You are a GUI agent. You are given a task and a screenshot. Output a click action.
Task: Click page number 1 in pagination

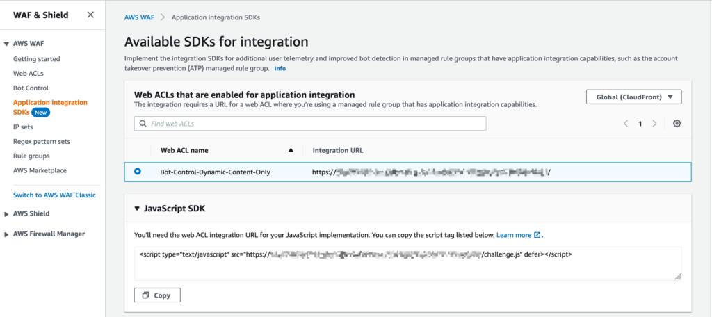coord(640,124)
